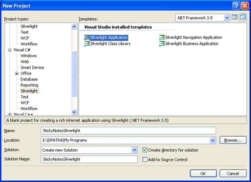
Task: Click the Name field StickyNotesSilverlight
Action: coord(128,131)
